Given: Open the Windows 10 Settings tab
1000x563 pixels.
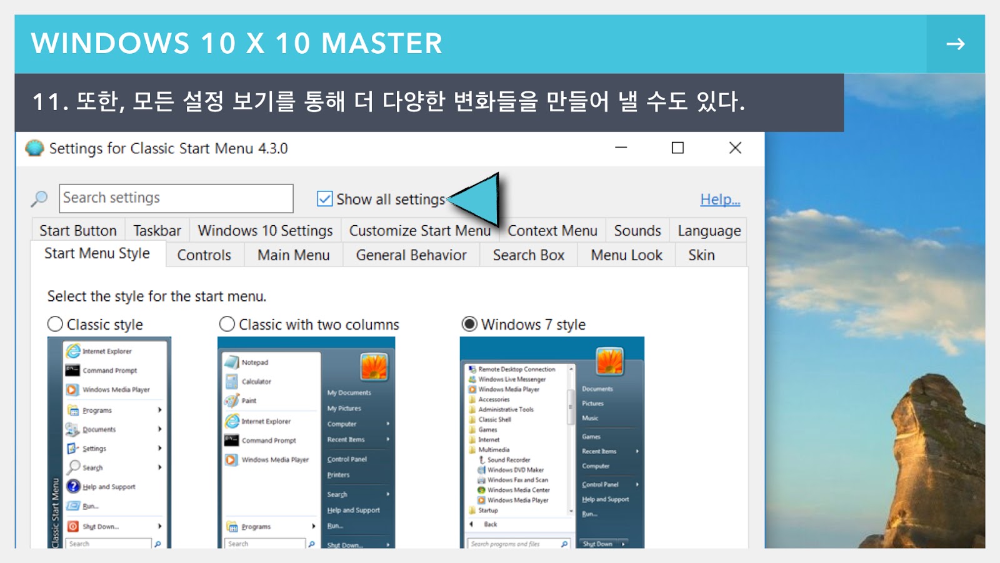Looking at the screenshot, I should coord(266,230).
